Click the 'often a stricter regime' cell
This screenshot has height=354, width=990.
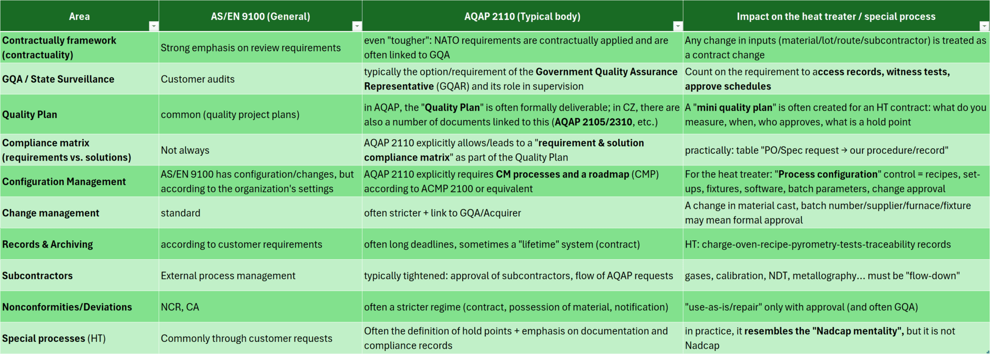(523, 307)
